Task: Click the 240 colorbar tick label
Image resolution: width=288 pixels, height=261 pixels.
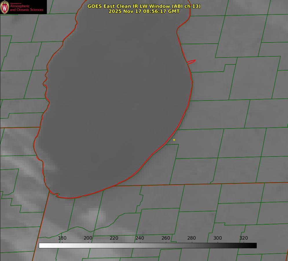Action: click(140, 238)
